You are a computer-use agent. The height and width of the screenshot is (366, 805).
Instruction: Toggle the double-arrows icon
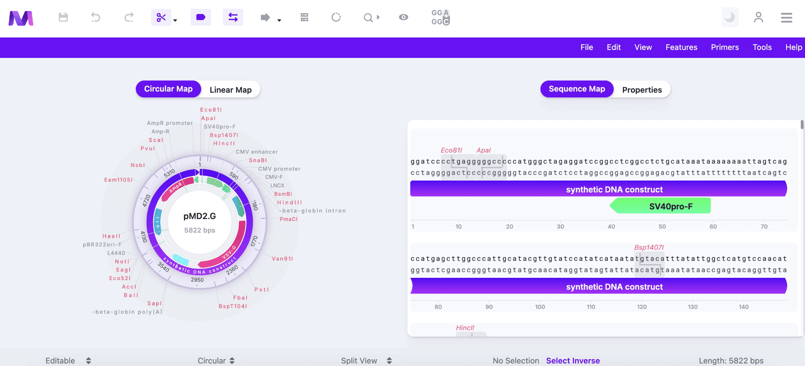pyautogui.click(x=233, y=17)
